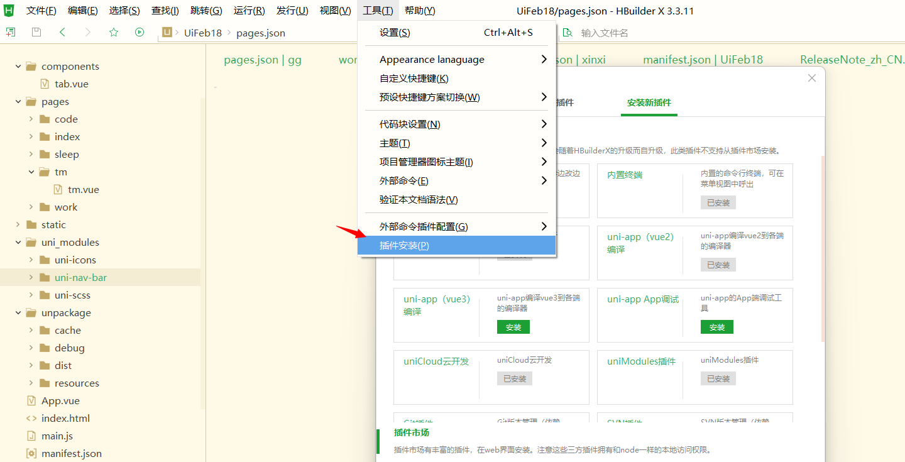Choose 设置(S) in the Tools menu
905x462 pixels.
[x=456, y=33]
